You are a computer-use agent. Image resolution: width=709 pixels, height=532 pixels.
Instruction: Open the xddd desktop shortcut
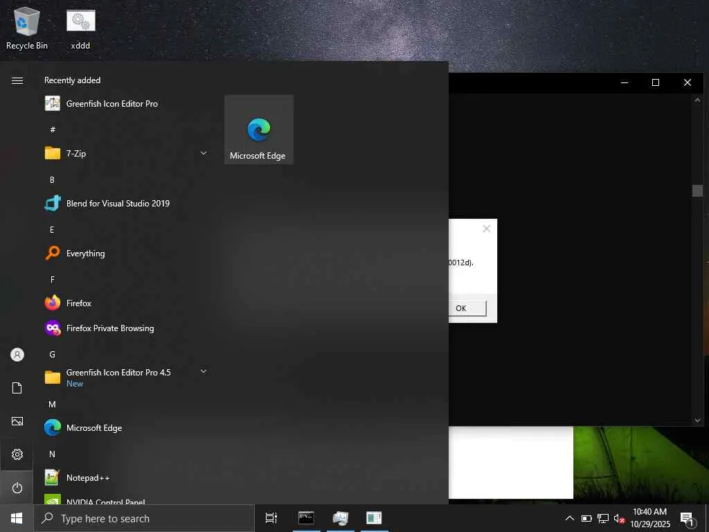click(x=80, y=28)
